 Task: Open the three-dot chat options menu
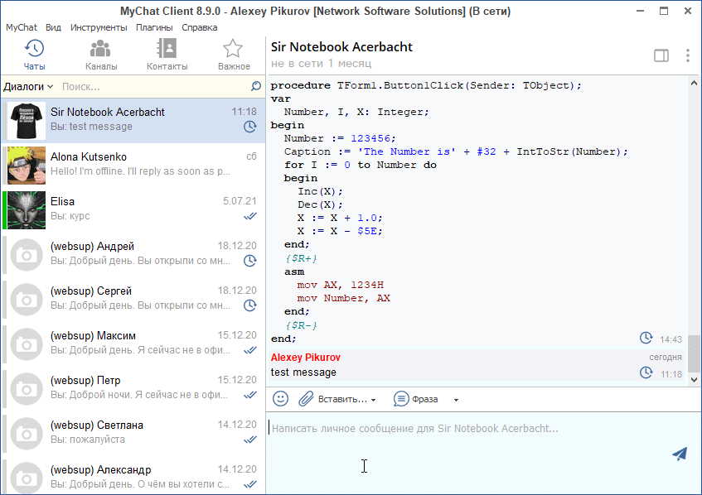688,55
